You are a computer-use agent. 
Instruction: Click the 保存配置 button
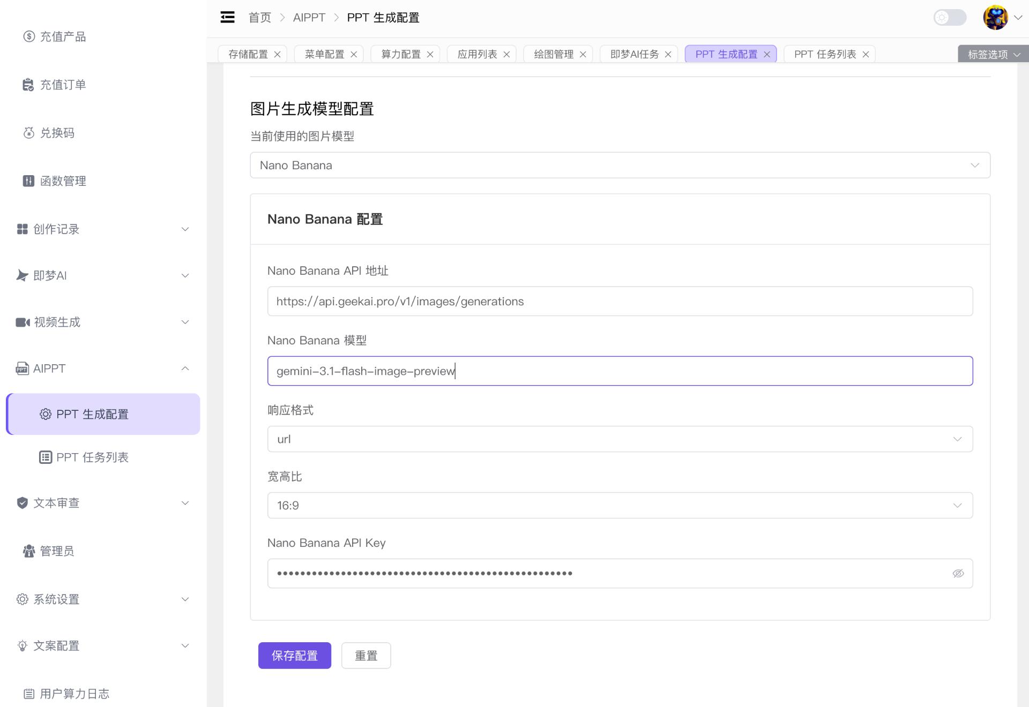click(x=294, y=655)
